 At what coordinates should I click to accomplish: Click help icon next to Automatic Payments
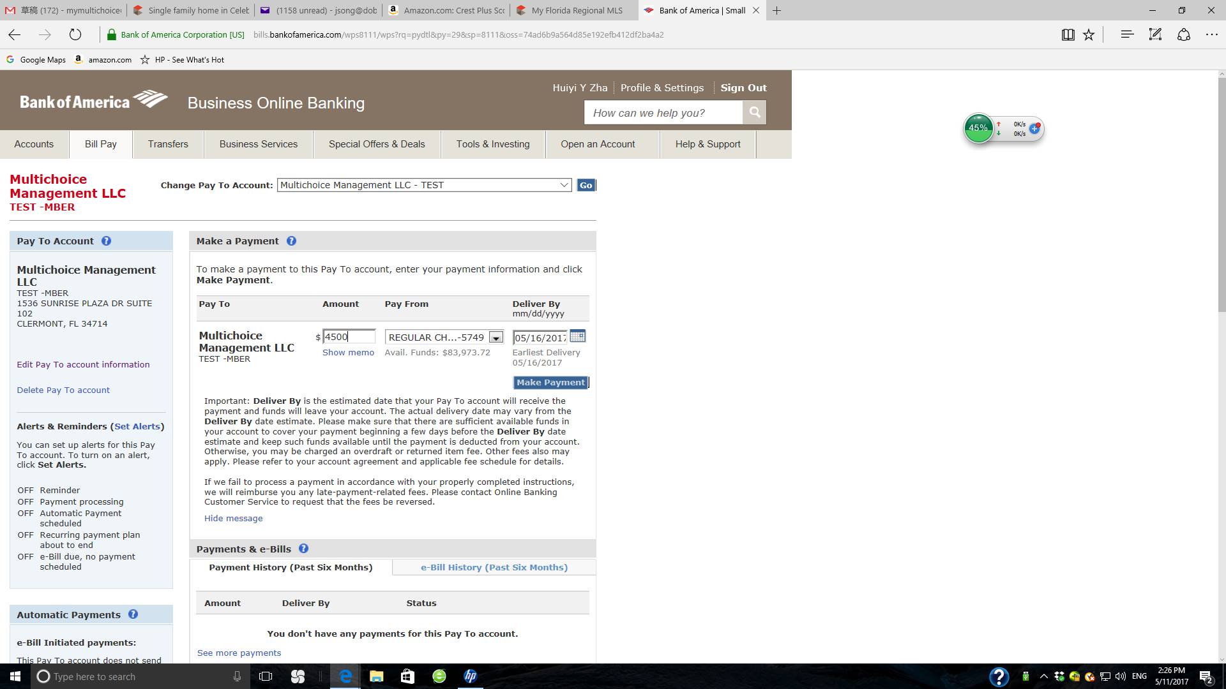point(133,614)
